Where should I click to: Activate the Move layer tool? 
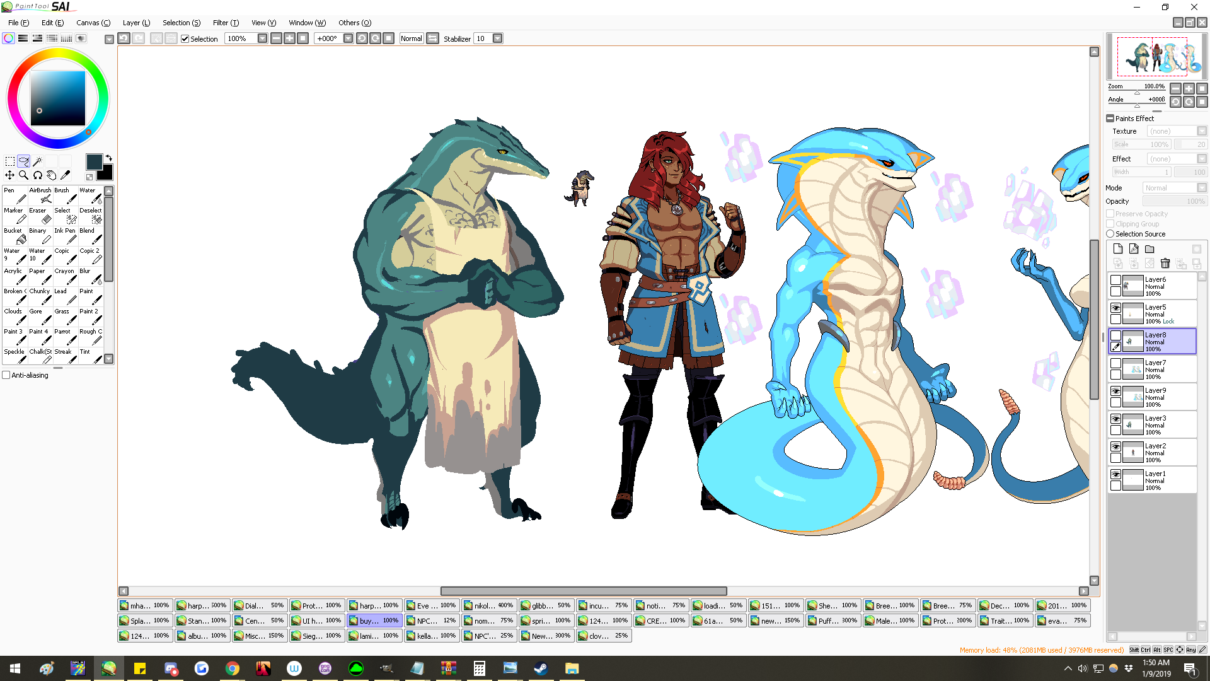(9, 175)
